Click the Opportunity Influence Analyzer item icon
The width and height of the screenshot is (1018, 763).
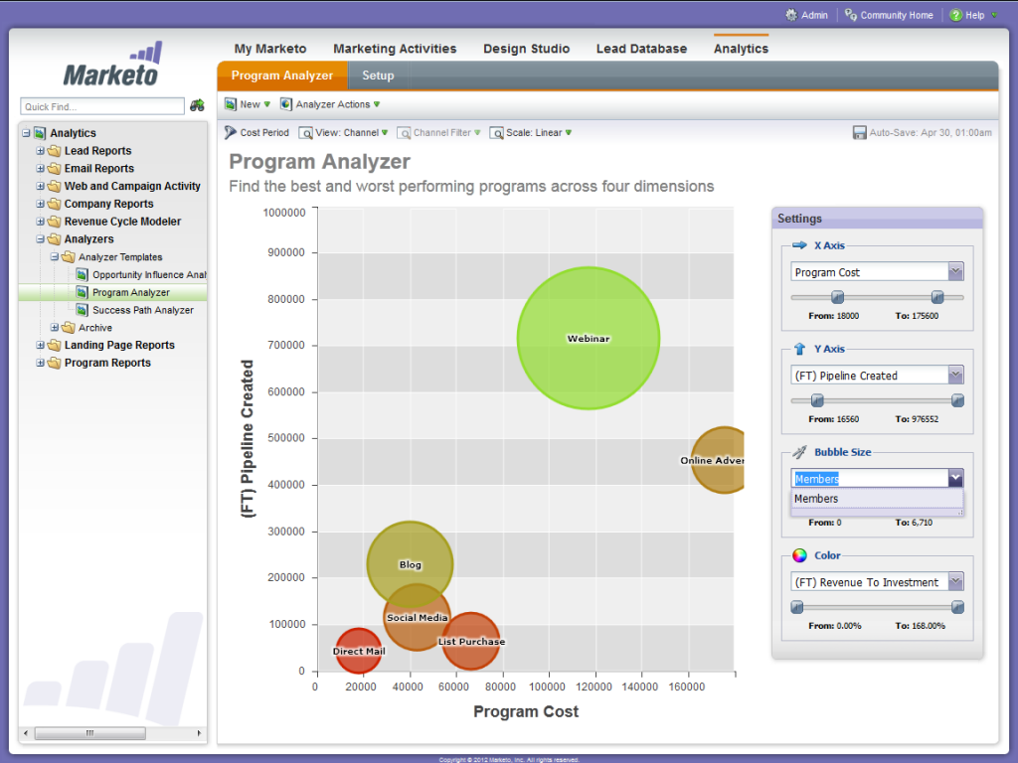coord(82,274)
